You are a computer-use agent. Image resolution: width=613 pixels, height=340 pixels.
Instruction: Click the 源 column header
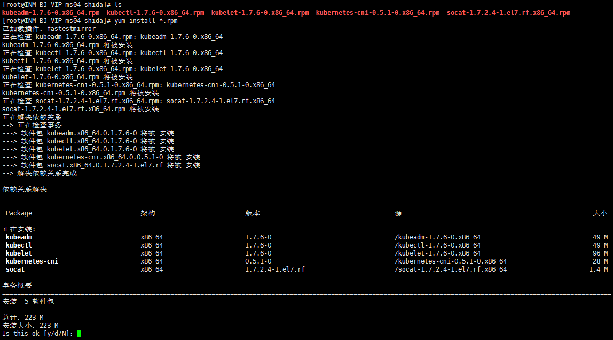tap(398, 213)
